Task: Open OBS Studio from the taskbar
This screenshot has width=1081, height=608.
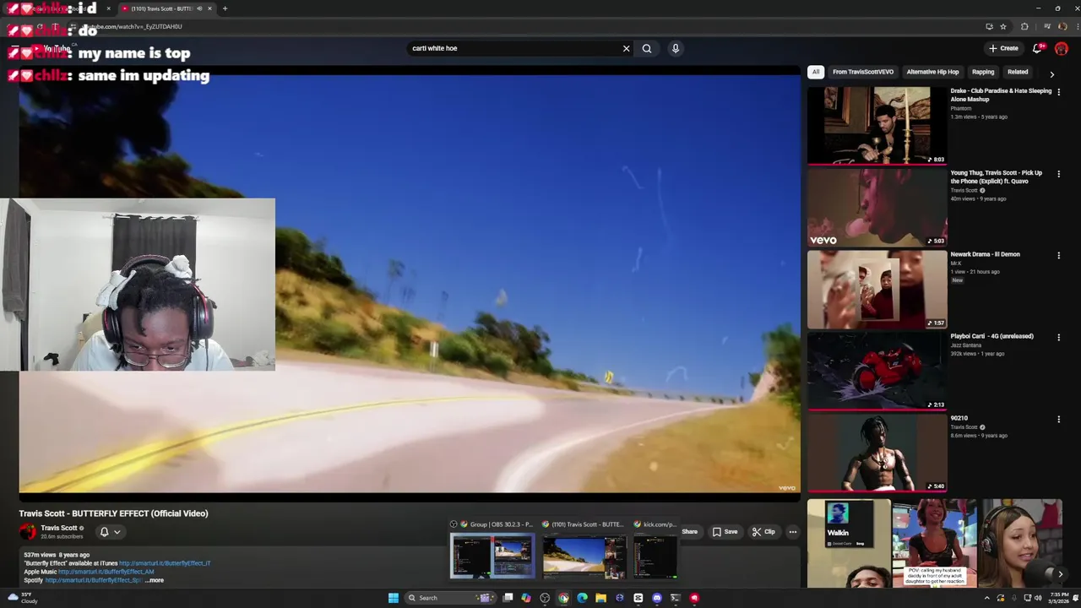Action: (545, 598)
